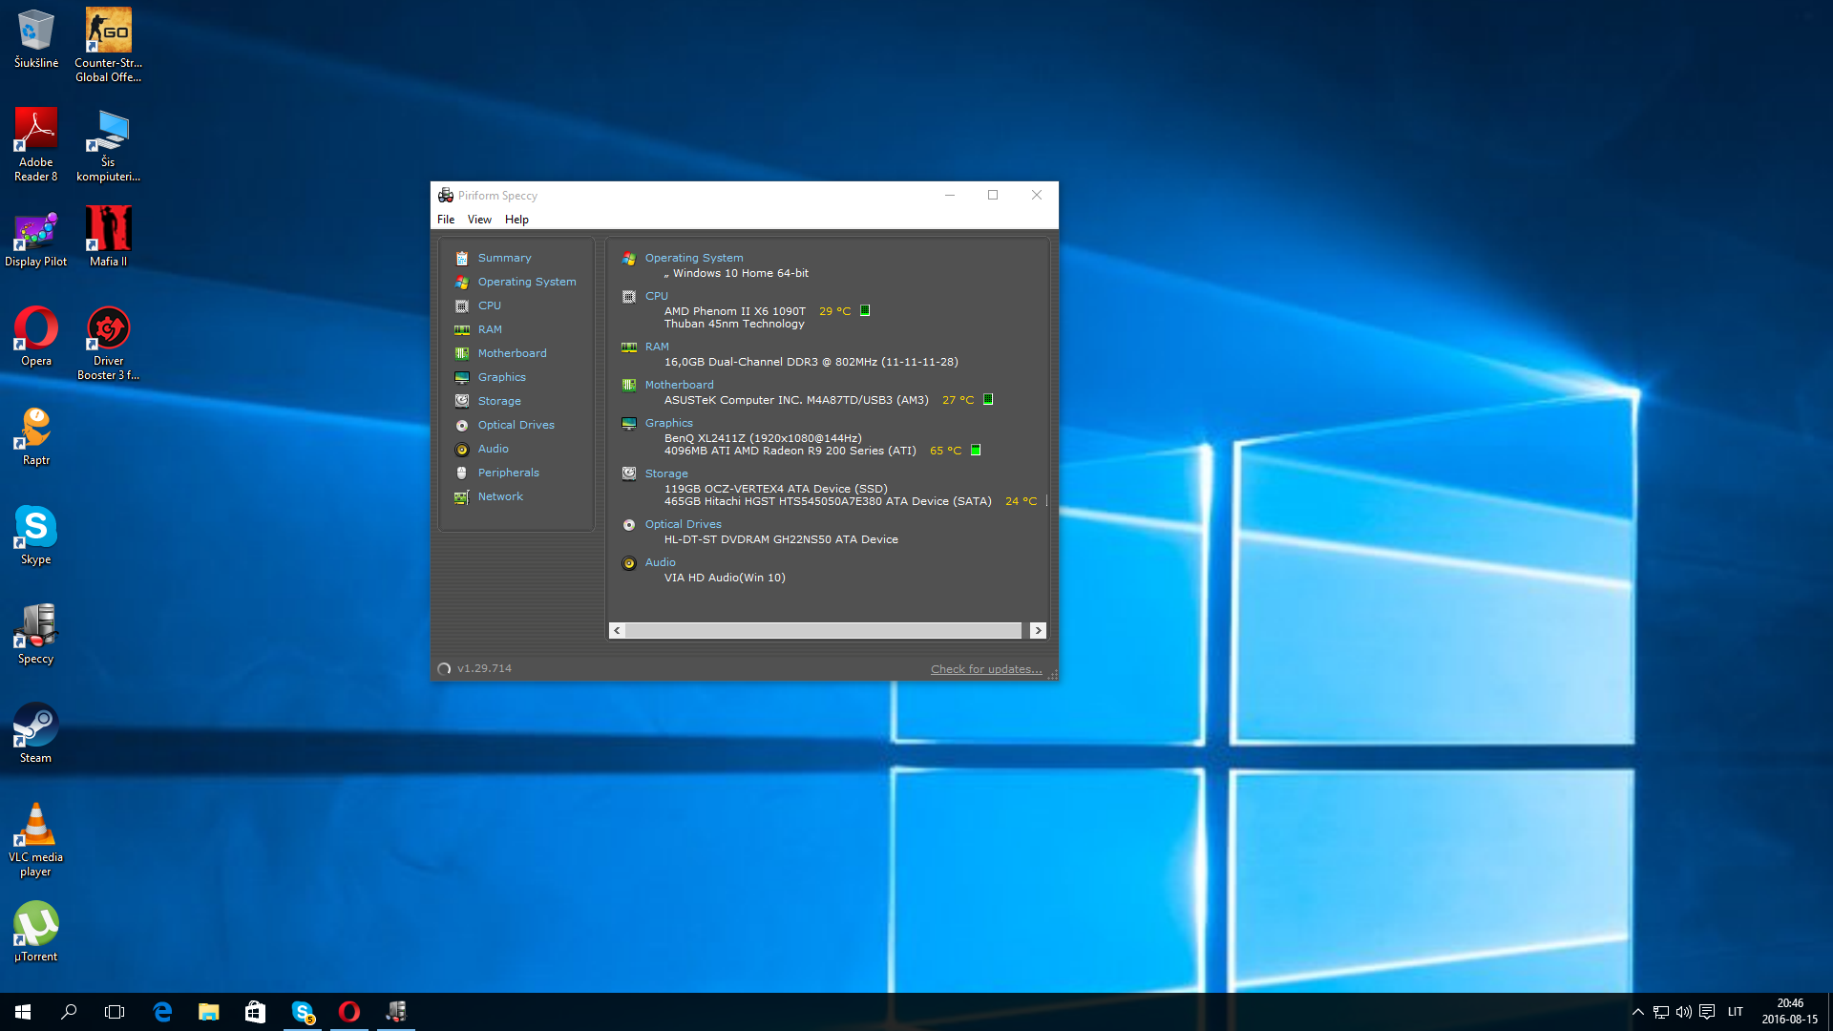Click the monitor icon beside Graphics heading
The width and height of the screenshot is (1833, 1031).
[x=629, y=424]
